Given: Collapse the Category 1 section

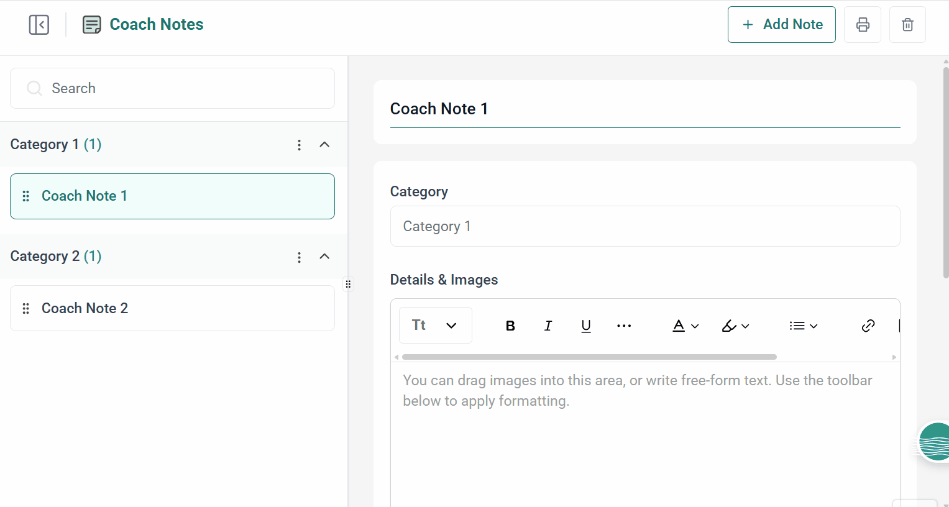Looking at the screenshot, I should [324, 144].
